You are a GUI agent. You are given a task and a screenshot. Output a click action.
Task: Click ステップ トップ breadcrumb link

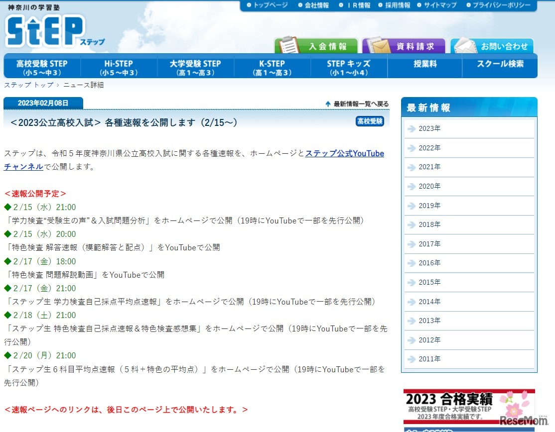click(x=28, y=85)
